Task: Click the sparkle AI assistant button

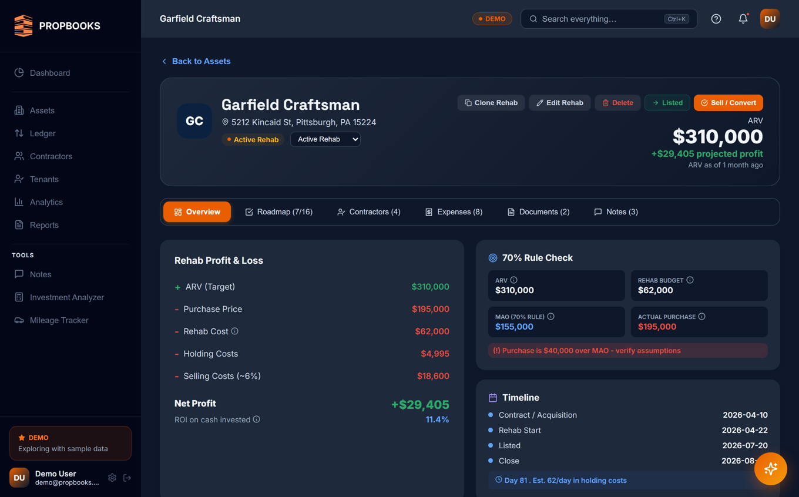Action: click(x=770, y=469)
